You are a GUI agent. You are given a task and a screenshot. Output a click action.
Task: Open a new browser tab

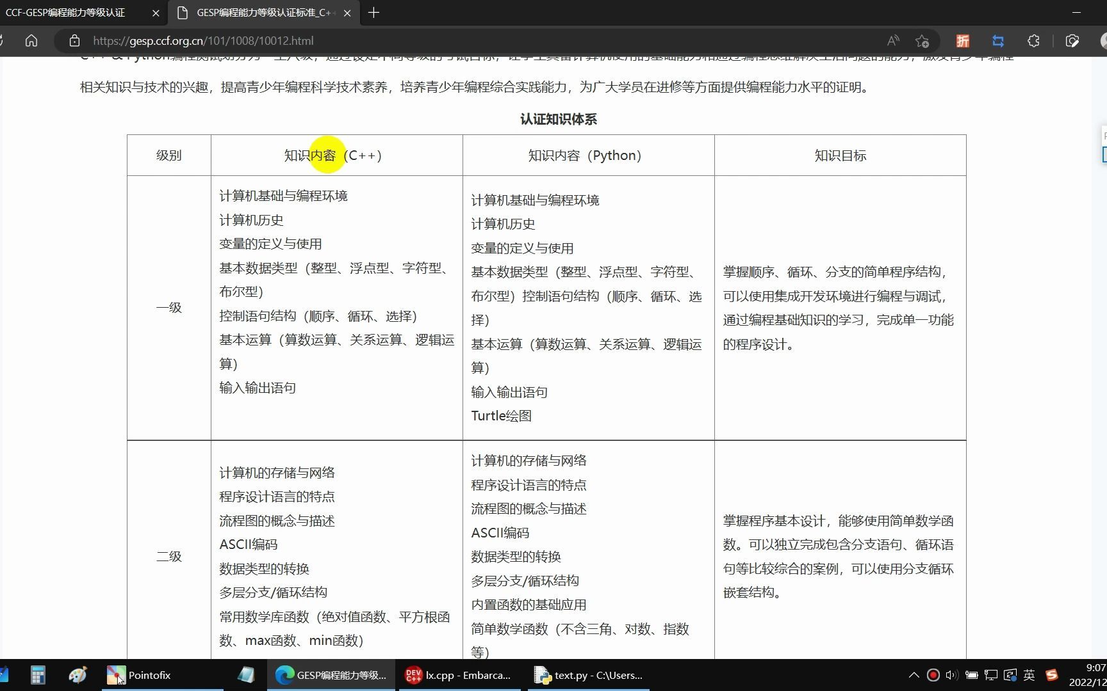[x=374, y=13]
